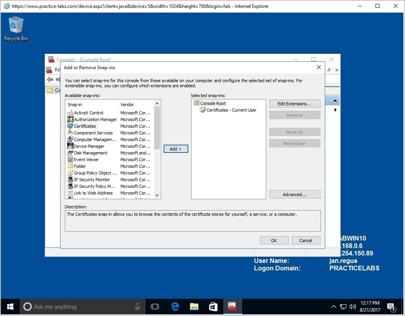The image size is (405, 316).
Task: Select the IP Security Monitor snap-in icon
Action: [70, 180]
